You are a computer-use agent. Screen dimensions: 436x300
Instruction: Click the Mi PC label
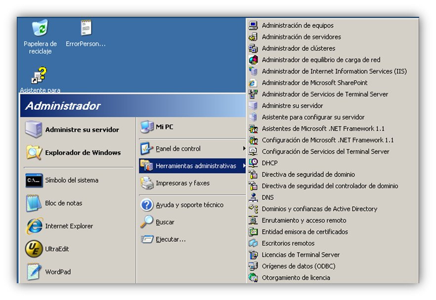(x=164, y=127)
